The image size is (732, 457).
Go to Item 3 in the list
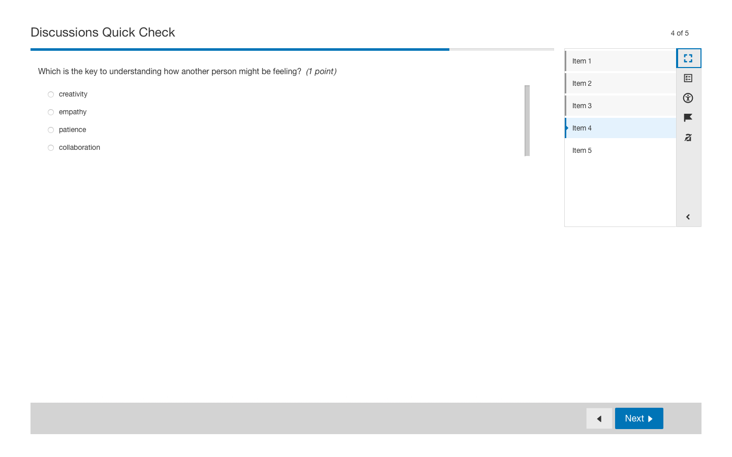pyautogui.click(x=620, y=106)
